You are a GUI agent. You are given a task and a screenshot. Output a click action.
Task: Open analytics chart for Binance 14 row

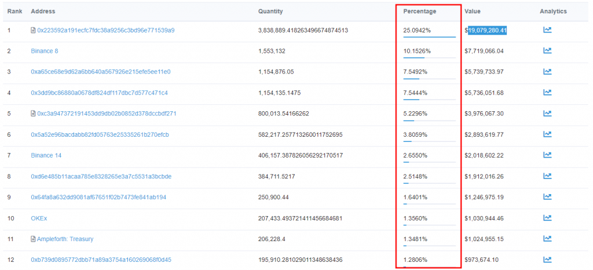[x=547, y=155]
